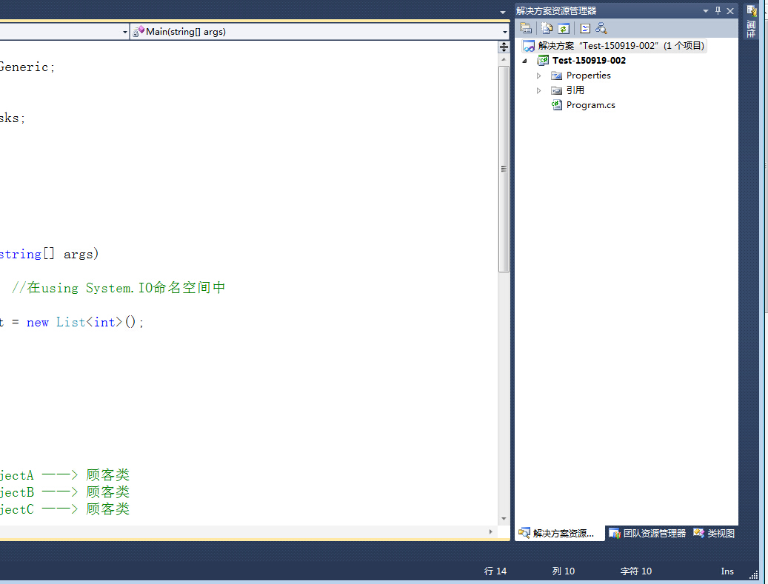Open the collapsed side tab with hand icon
The width and height of the screenshot is (768, 584).
pyautogui.click(x=752, y=21)
